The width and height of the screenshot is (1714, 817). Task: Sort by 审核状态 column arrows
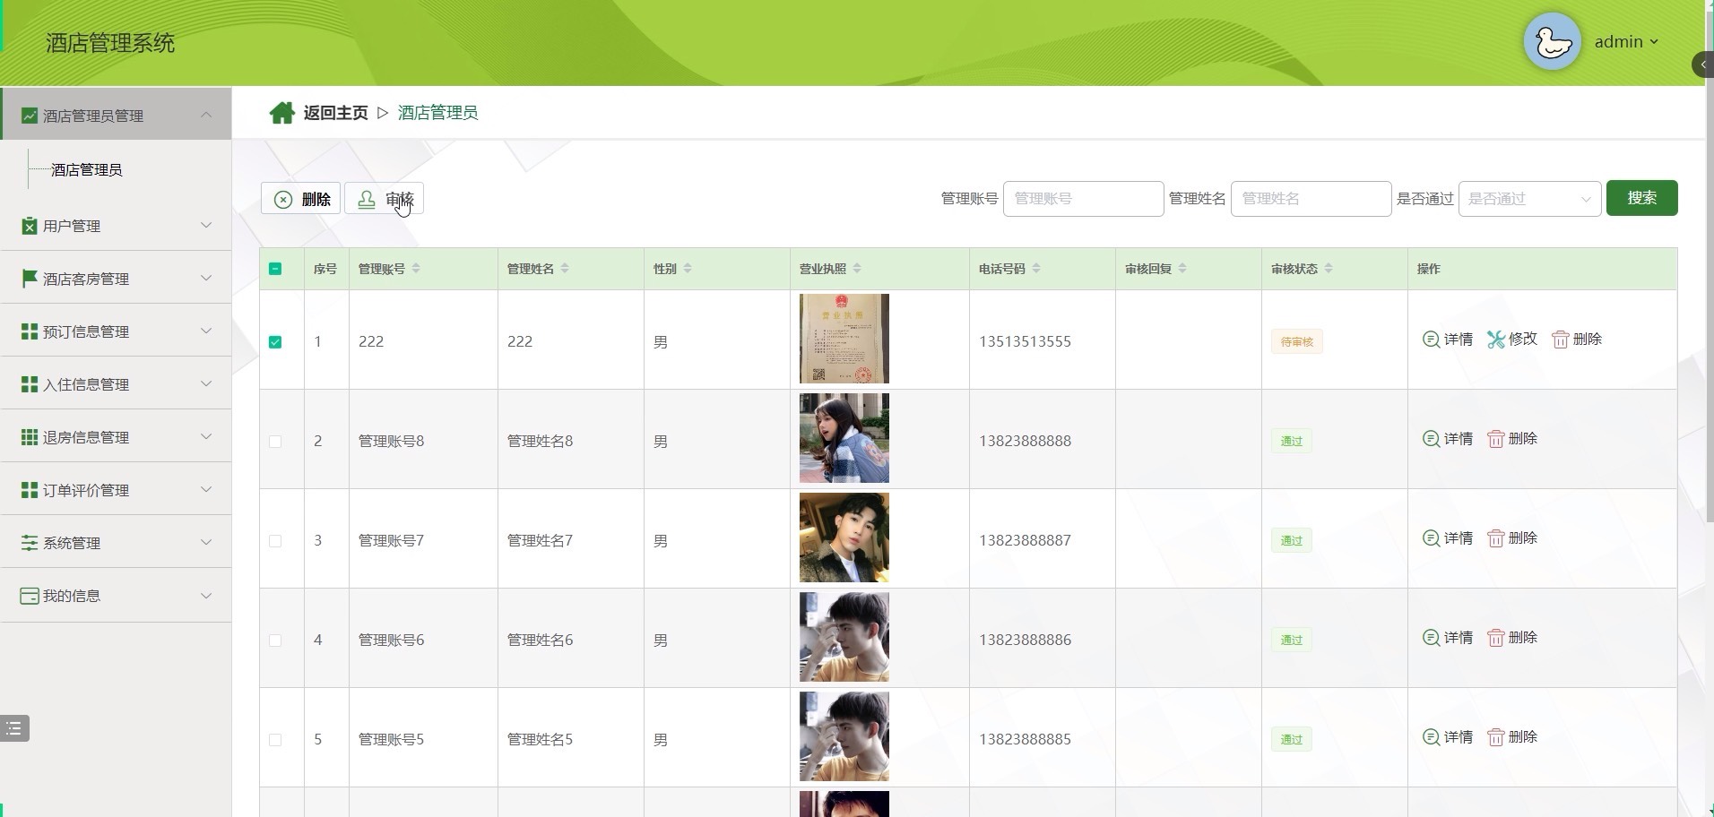(x=1329, y=269)
